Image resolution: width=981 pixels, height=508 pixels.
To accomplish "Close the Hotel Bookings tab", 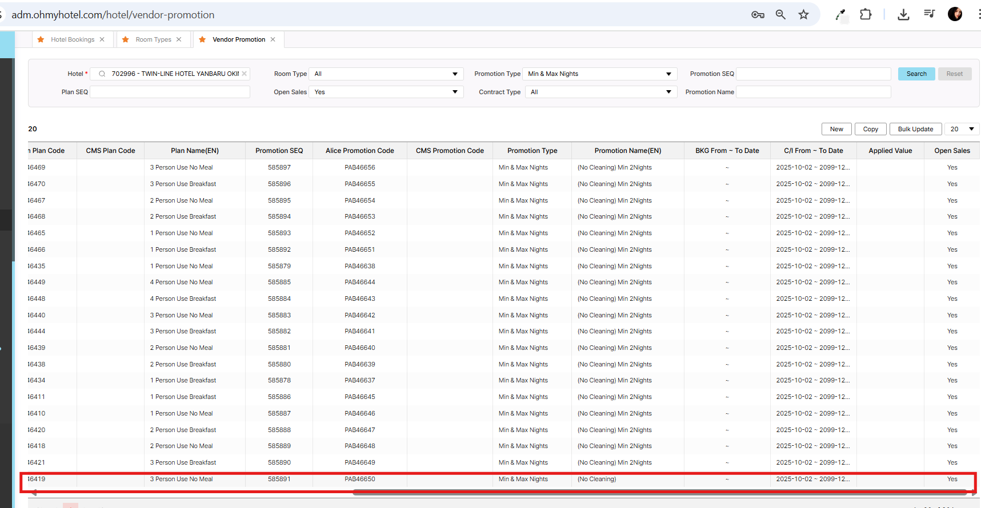I will (102, 39).
